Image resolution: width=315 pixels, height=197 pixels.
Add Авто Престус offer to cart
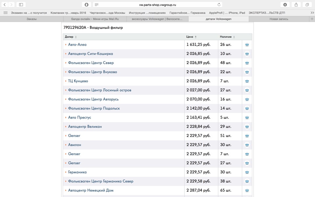pyautogui.click(x=247, y=118)
